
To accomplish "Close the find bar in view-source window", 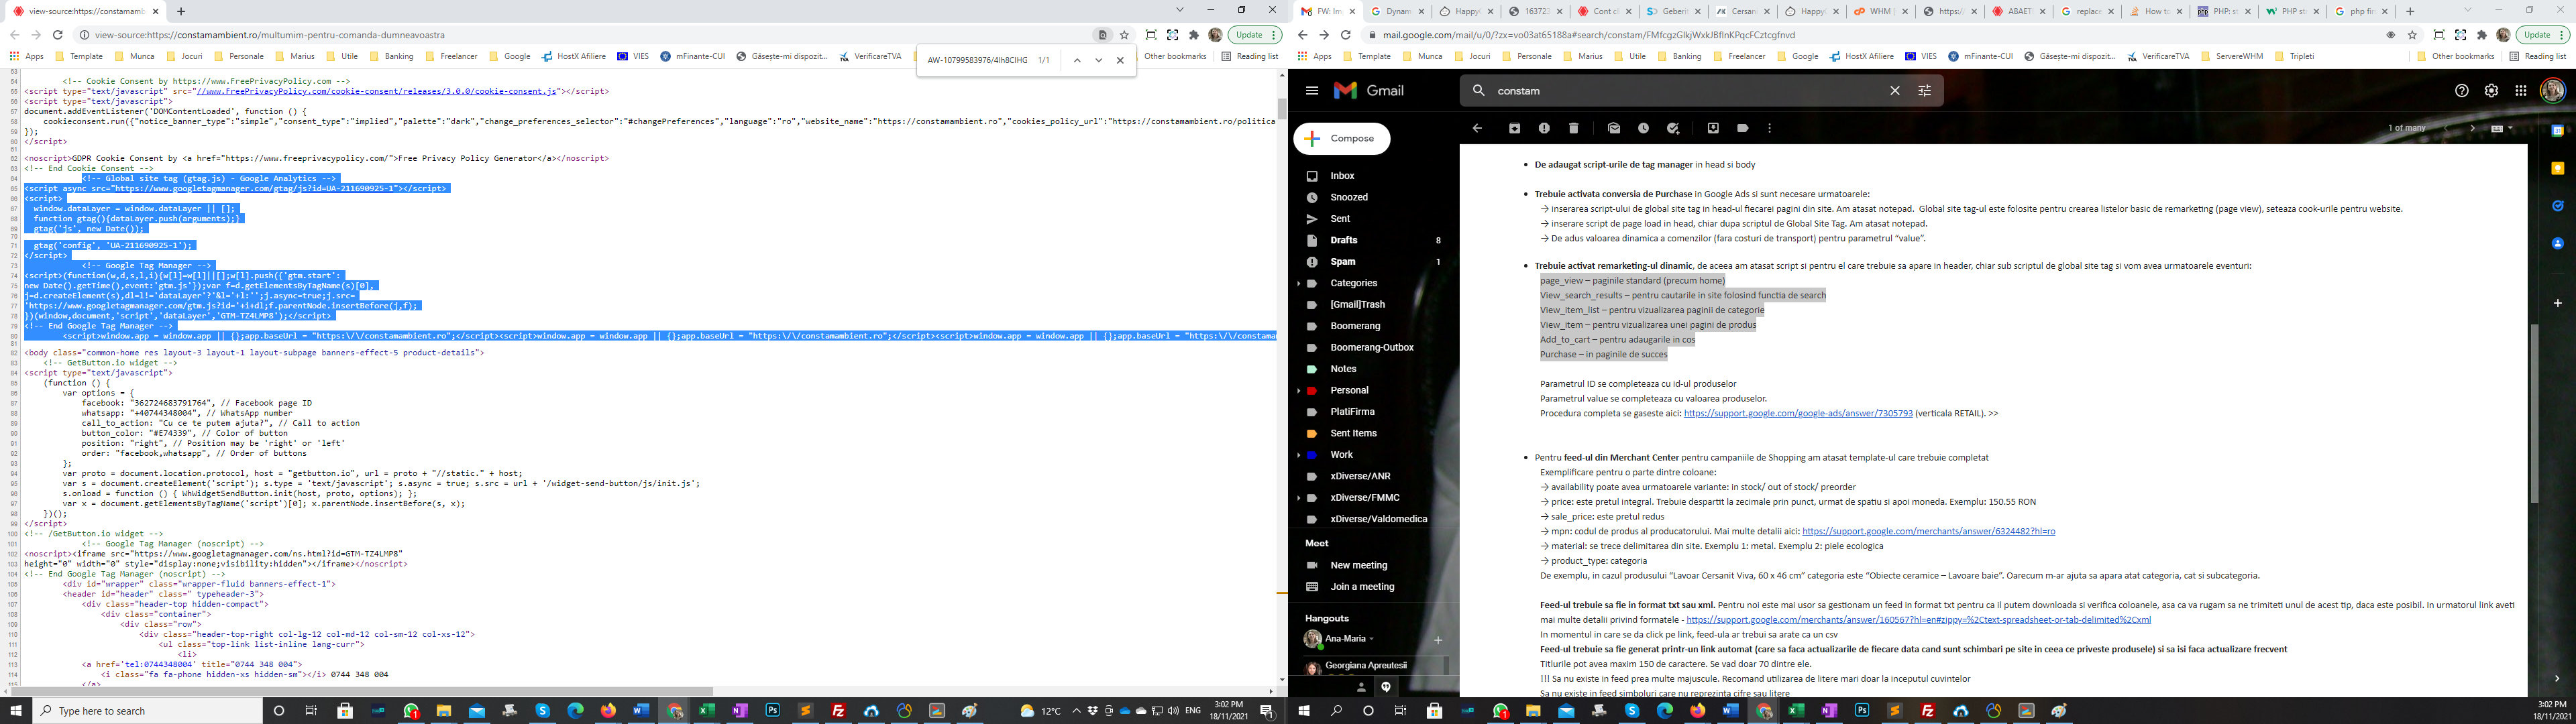I will (x=1120, y=60).
